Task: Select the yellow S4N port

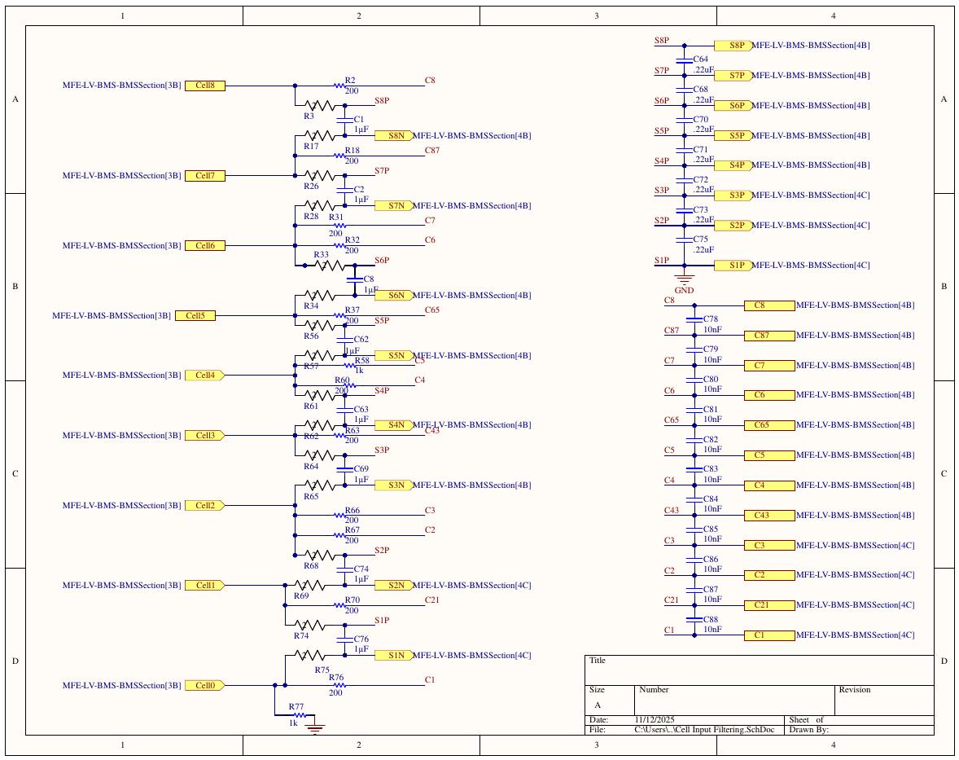Action: coord(395,424)
